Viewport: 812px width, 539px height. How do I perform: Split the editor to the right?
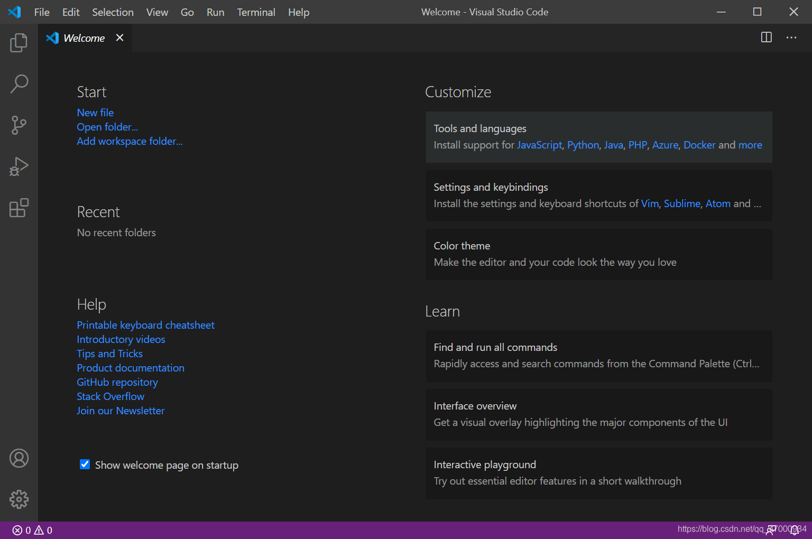766,37
